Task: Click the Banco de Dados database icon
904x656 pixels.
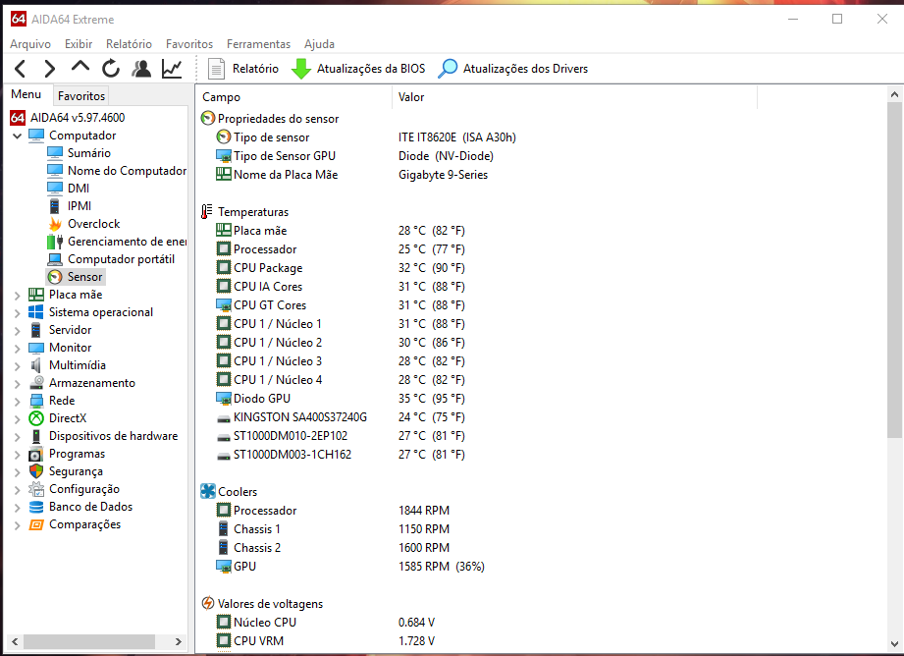Action: 36,507
